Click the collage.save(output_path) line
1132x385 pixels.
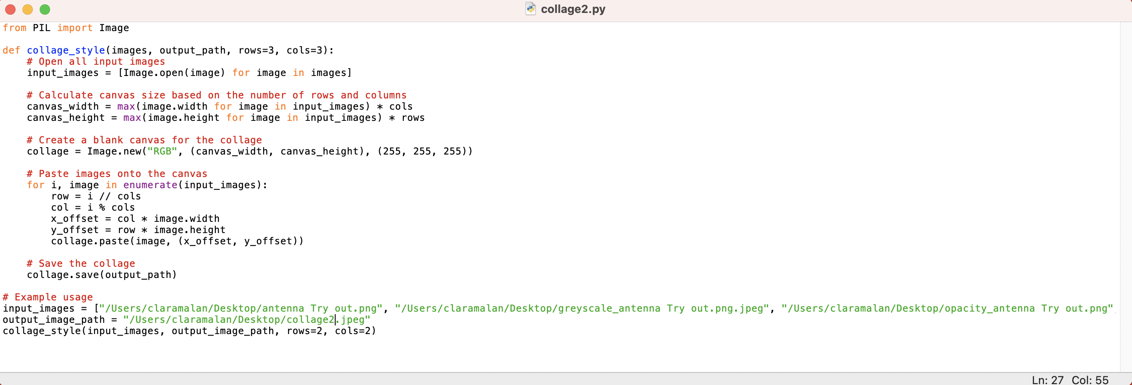(x=102, y=275)
